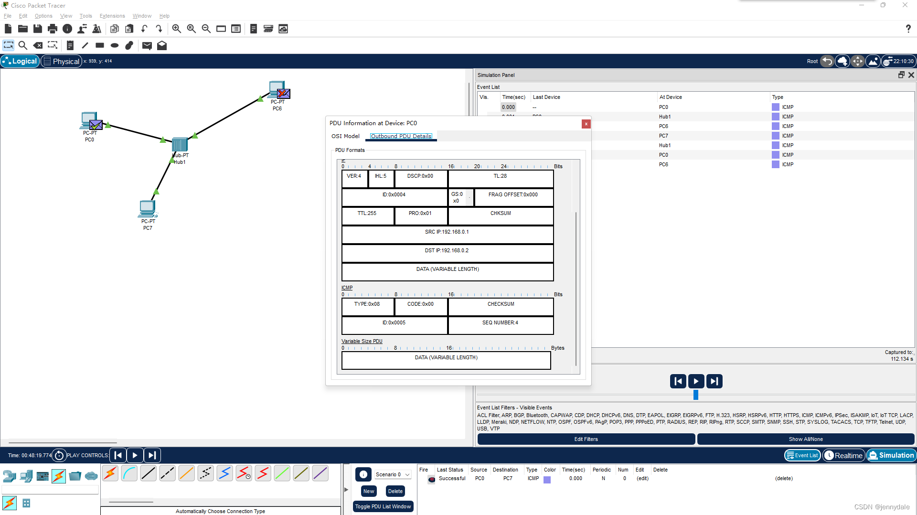Choose the Copper Straight-Through cable

coord(148,473)
